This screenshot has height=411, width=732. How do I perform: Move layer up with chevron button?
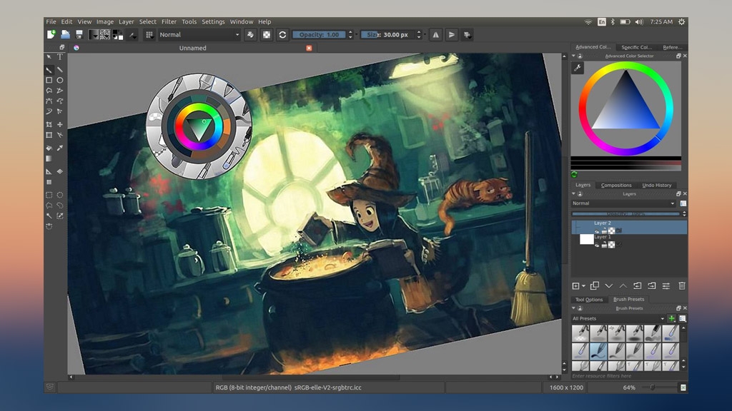tap(623, 285)
